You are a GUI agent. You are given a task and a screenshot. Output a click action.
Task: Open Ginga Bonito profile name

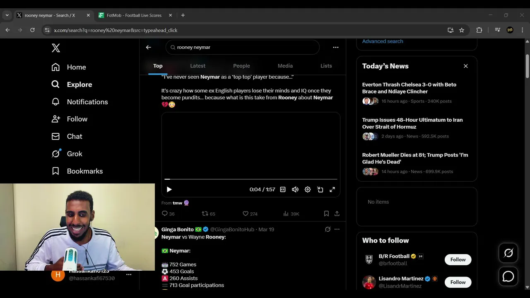click(177, 229)
